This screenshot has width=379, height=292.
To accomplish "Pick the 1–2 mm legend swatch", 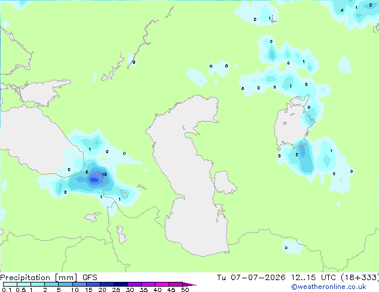I will (x=38, y=284).
